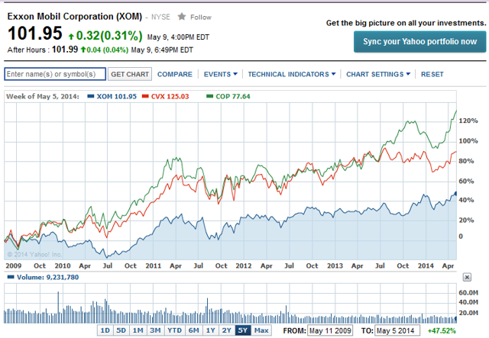Select the 1Y time range
The height and width of the screenshot is (338, 489).
211,330
